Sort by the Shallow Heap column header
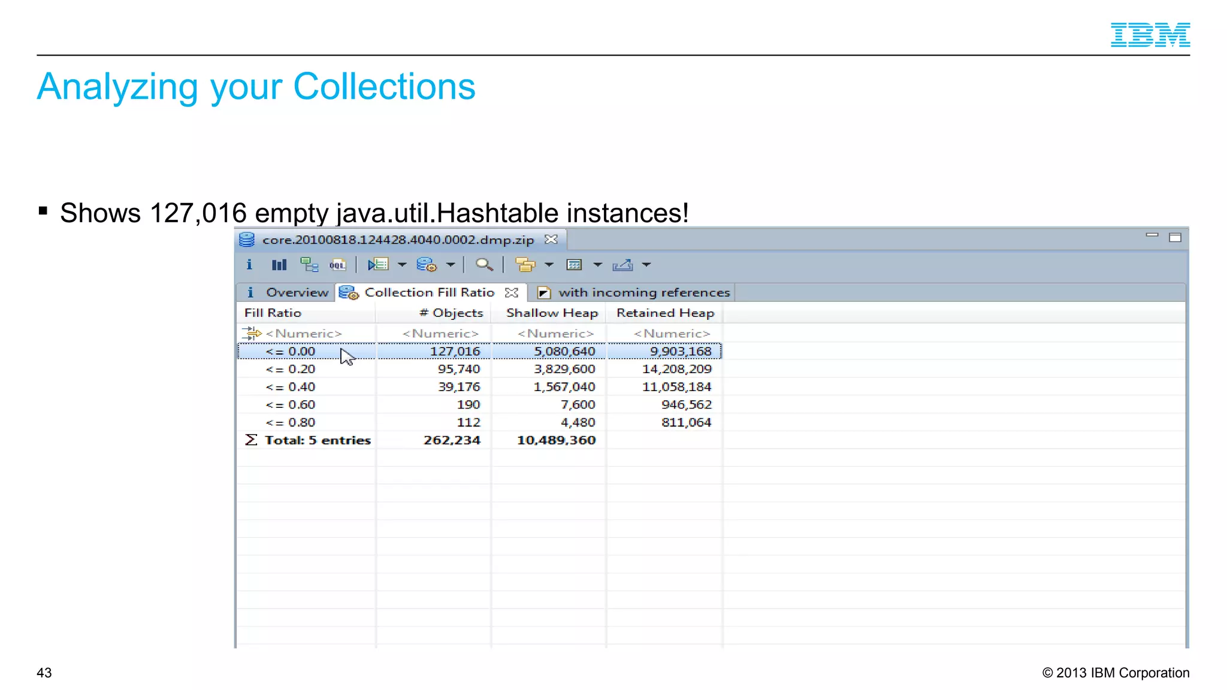 coord(549,313)
